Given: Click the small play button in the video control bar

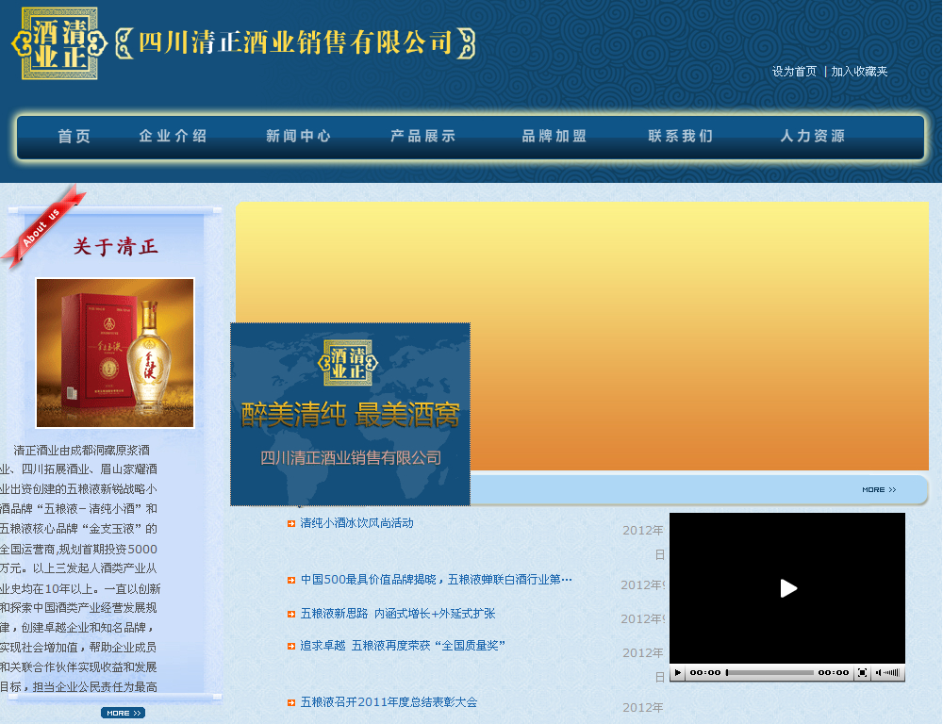Looking at the screenshot, I should [678, 672].
